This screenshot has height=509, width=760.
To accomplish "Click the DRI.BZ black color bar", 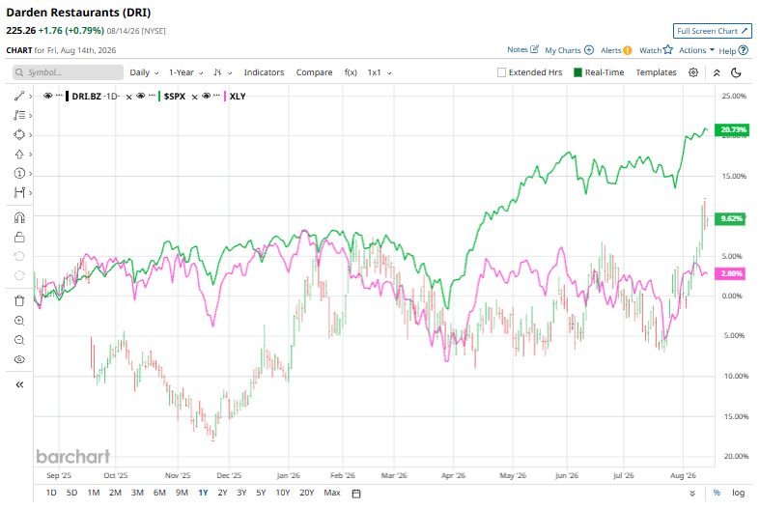I will coord(68,96).
